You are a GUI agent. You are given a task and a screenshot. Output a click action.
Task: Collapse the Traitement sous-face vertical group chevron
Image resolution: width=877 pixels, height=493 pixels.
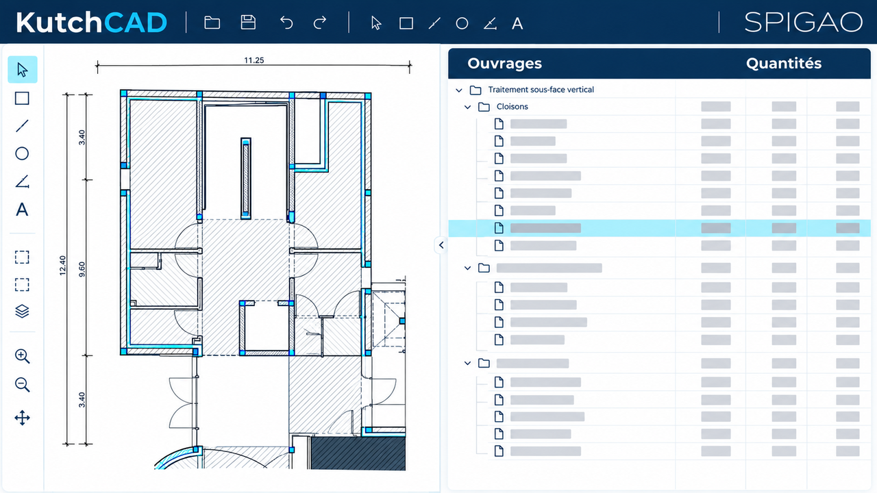click(459, 90)
